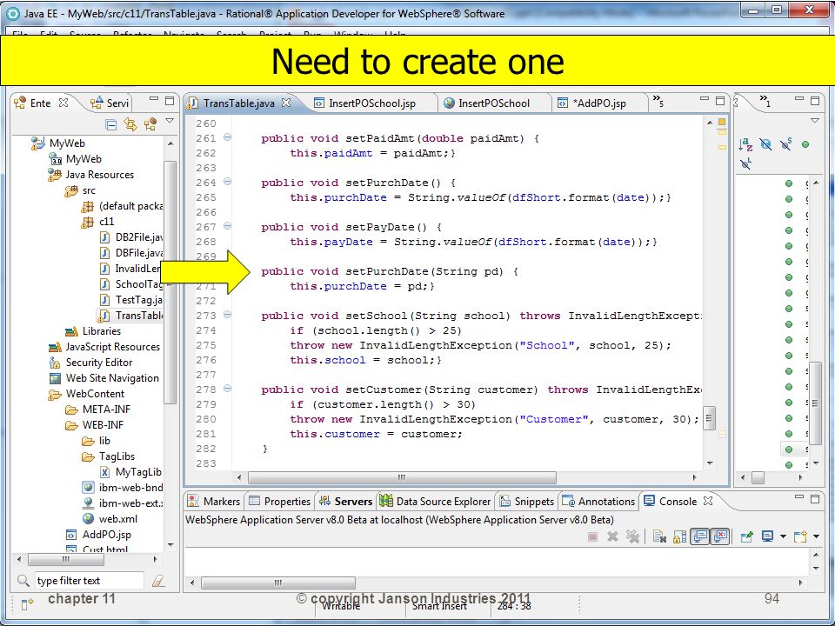Click the editor horizontal scrollbar thumb

[x=402, y=477]
